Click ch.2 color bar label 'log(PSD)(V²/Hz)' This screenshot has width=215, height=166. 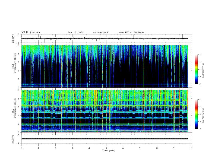(203, 115)
